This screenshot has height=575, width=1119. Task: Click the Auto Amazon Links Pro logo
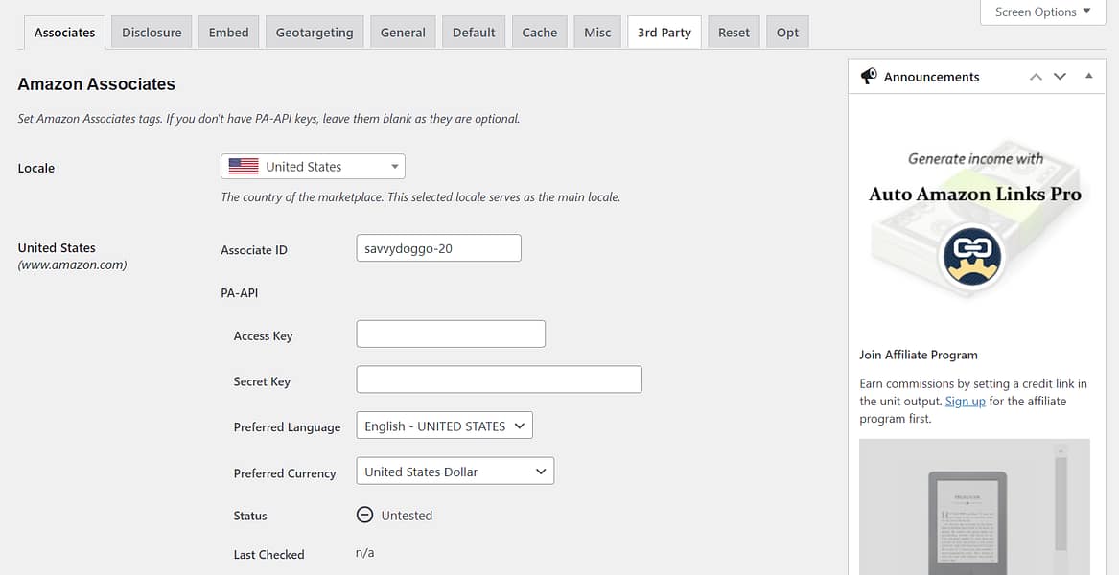coord(972,257)
